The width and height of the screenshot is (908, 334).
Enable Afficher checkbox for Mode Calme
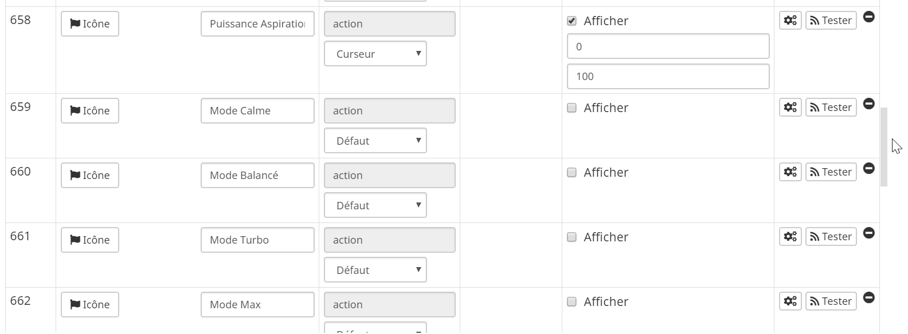tap(572, 108)
